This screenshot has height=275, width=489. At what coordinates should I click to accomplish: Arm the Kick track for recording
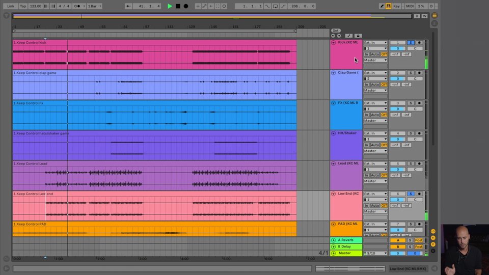click(419, 42)
